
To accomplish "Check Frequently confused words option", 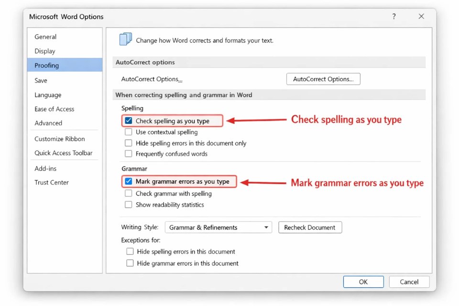I will click(129, 154).
